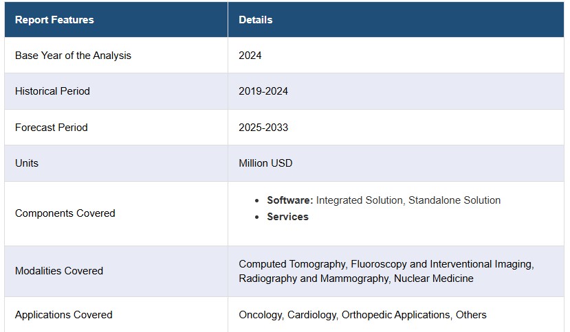Select the Modalities Covered row label
This screenshot has height=332, width=570.
[x=59, y=271]
